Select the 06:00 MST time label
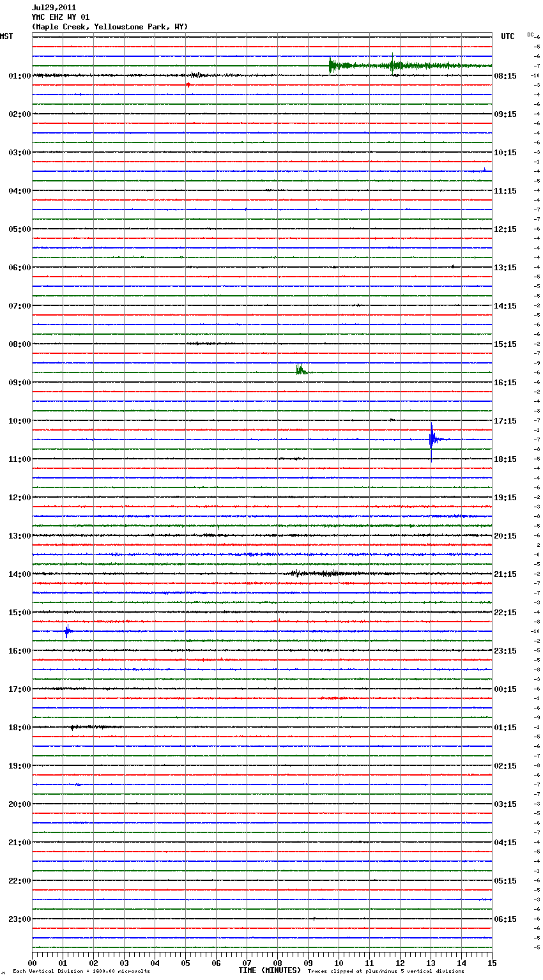Screen dimensions: 543x980 (x=20, y=268)
